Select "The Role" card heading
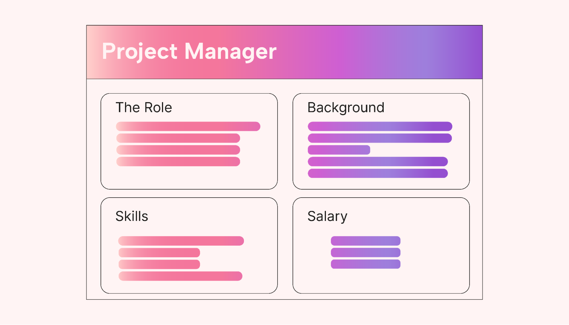The width and height of the screenshot is (569, 325). click(x=144, y=107)
